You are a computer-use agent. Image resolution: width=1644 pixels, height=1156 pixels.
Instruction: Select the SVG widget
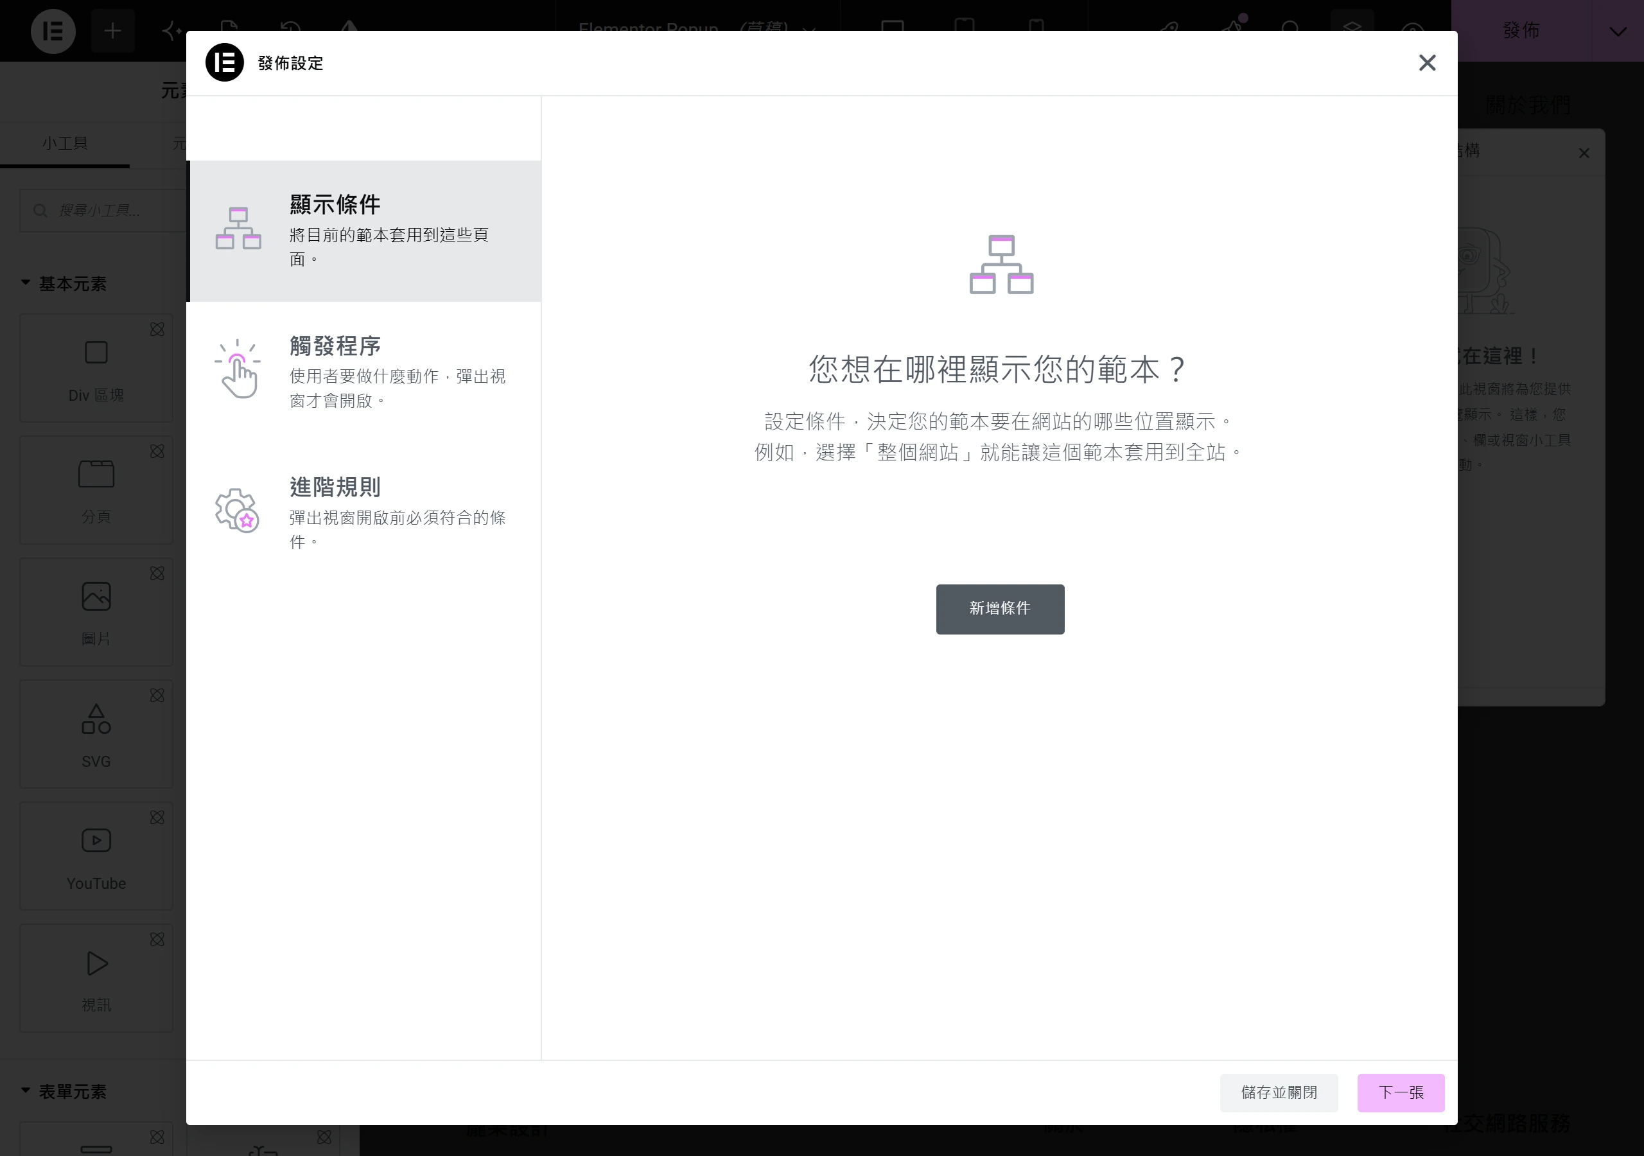tap(96, 734)
